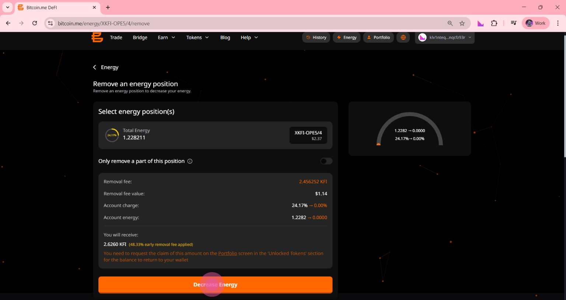Click the Bitcoin.me logo icon
This screenshot has width=566, height=300.
point(97,37)
